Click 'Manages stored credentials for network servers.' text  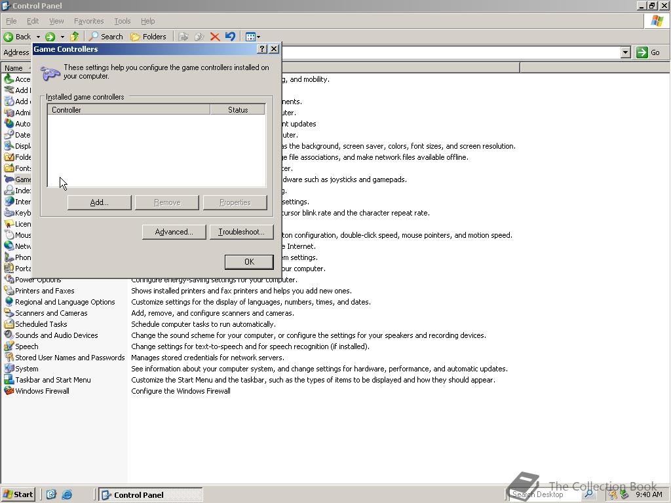tap(208, 358)
